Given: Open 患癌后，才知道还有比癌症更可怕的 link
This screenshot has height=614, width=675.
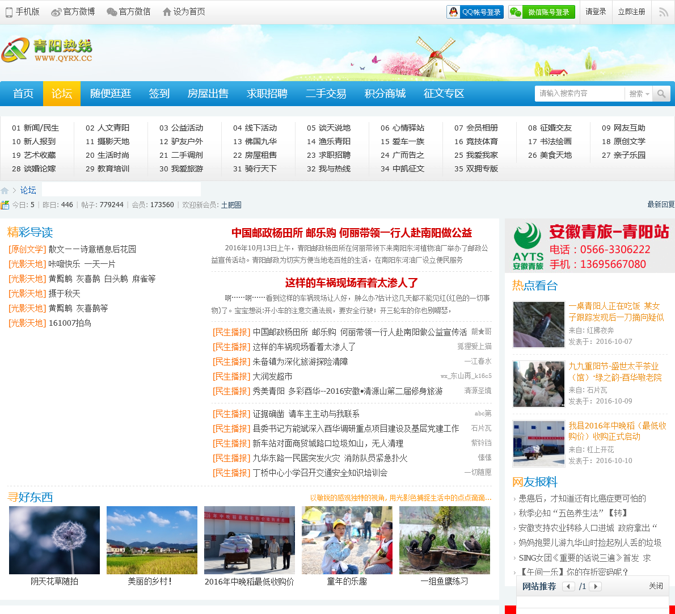Looking at the screenshot, I should [x=582, y=499].
